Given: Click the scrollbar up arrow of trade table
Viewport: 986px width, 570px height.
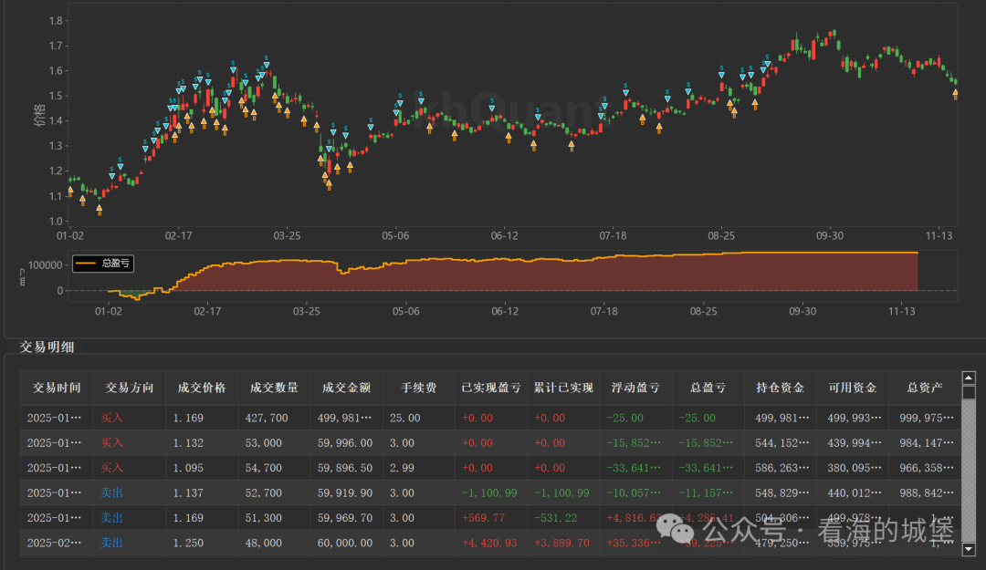Looking at the screenshot, I should point(969,378).
